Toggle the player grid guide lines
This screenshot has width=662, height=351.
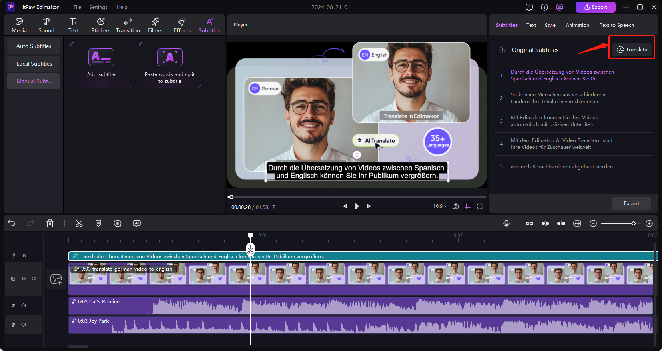click(x=468, y=206)
